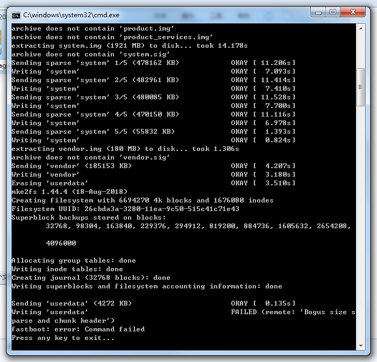Click 'Writing inode tables: done' line
This screenshot has width=377, height=362.
[x=67, y=269]
